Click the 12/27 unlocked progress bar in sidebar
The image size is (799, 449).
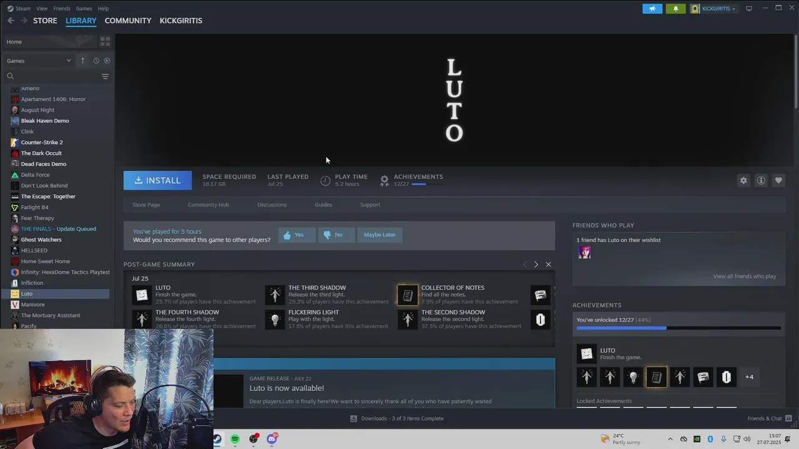[x=679, y=327]
